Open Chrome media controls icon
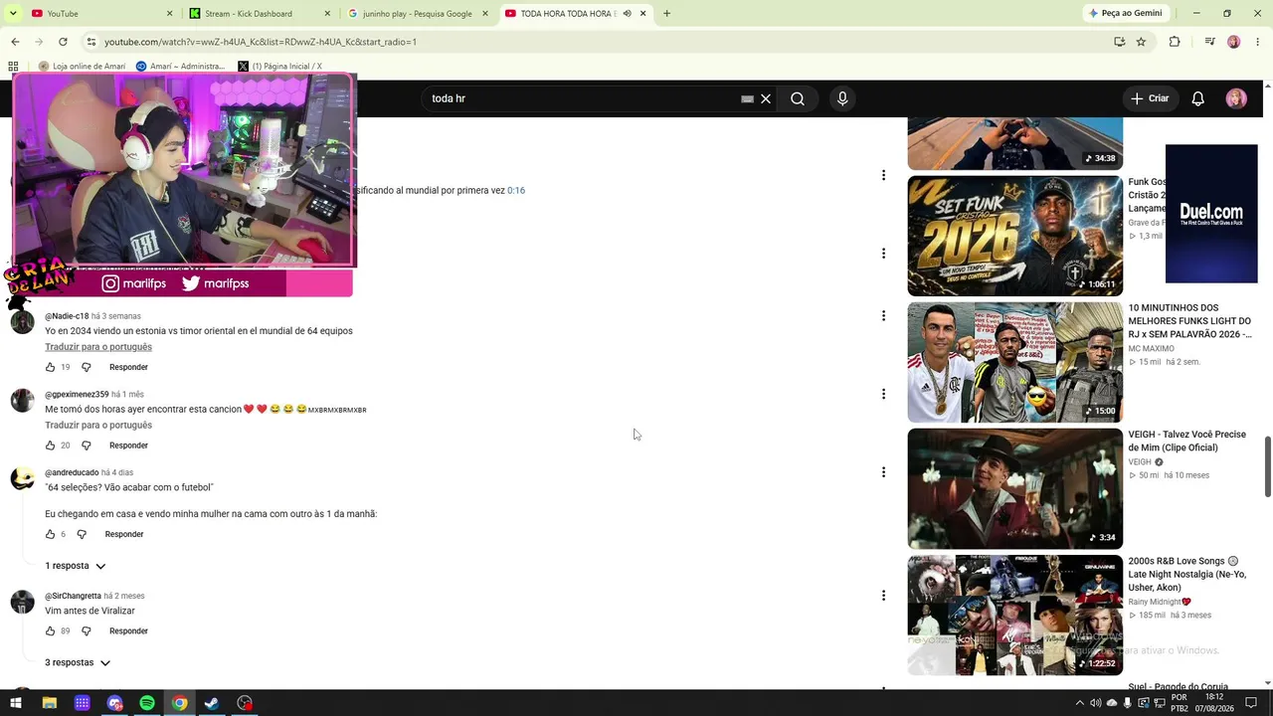 pos(1209,42)
